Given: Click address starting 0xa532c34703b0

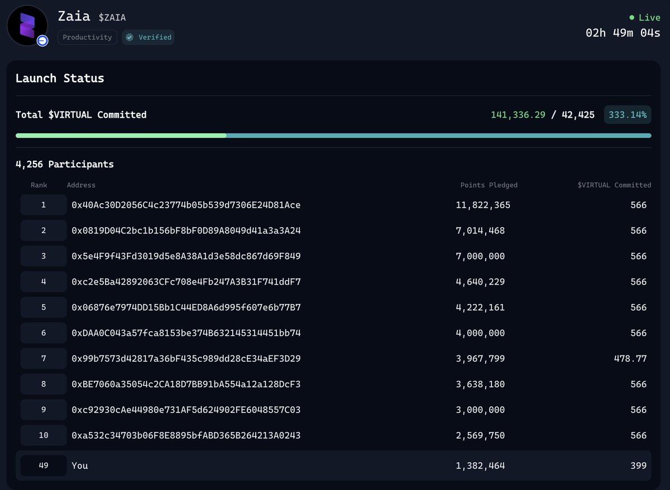Looking at the screenshot, I should click(186, 435).
